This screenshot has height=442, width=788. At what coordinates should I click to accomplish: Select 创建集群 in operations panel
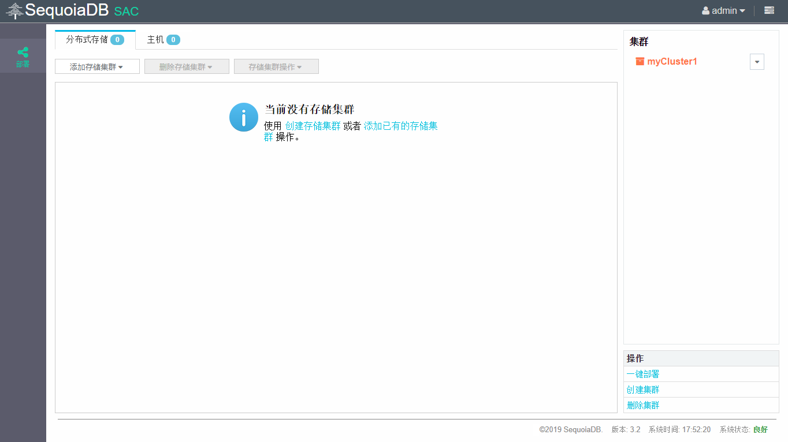pyautogui.click(x=643, y=389)
